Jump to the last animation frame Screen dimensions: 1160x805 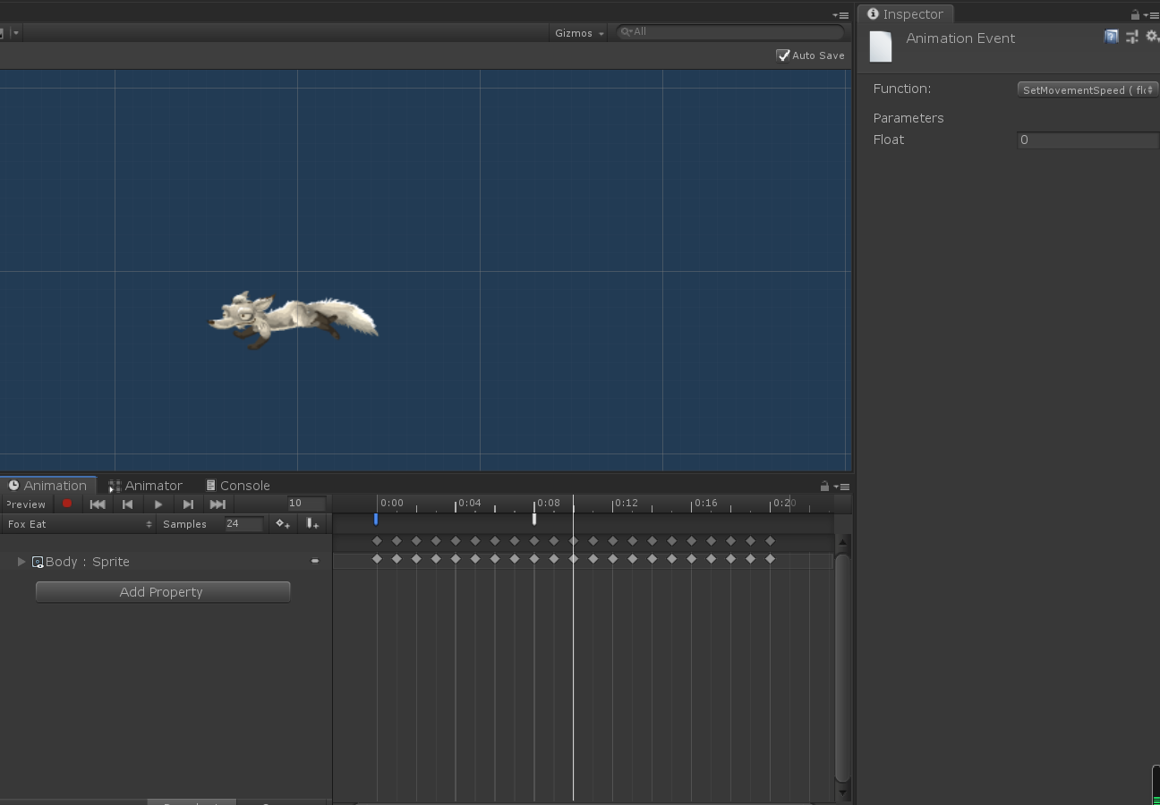click(x=217, y=504)
